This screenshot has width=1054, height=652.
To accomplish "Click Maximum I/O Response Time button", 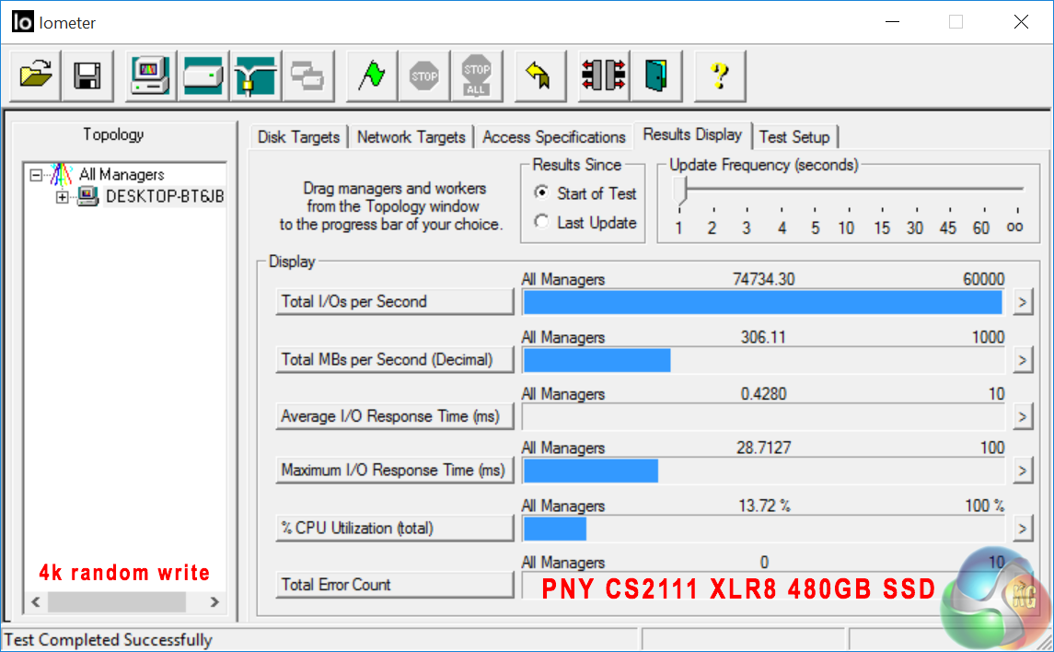I will [x=395, y=471].
